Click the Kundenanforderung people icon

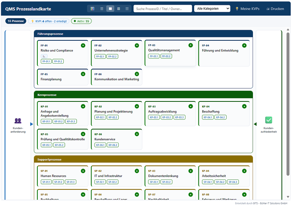tap(18, 121)
